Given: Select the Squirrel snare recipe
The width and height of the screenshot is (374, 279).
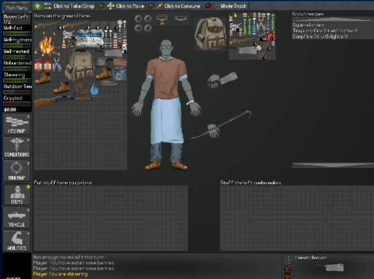Looking at the screenshot, I should pos(309,25).
